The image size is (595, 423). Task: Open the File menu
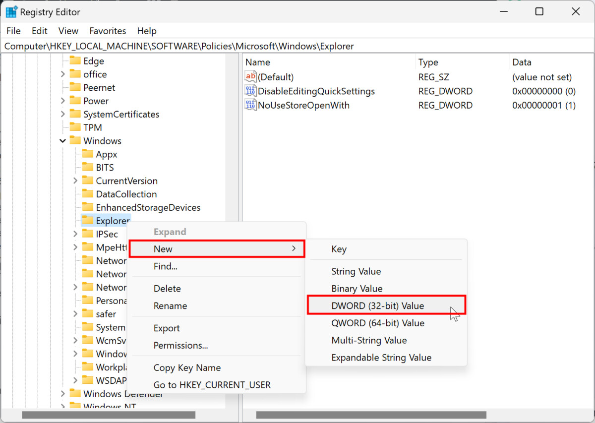click(x=13, y=31)
